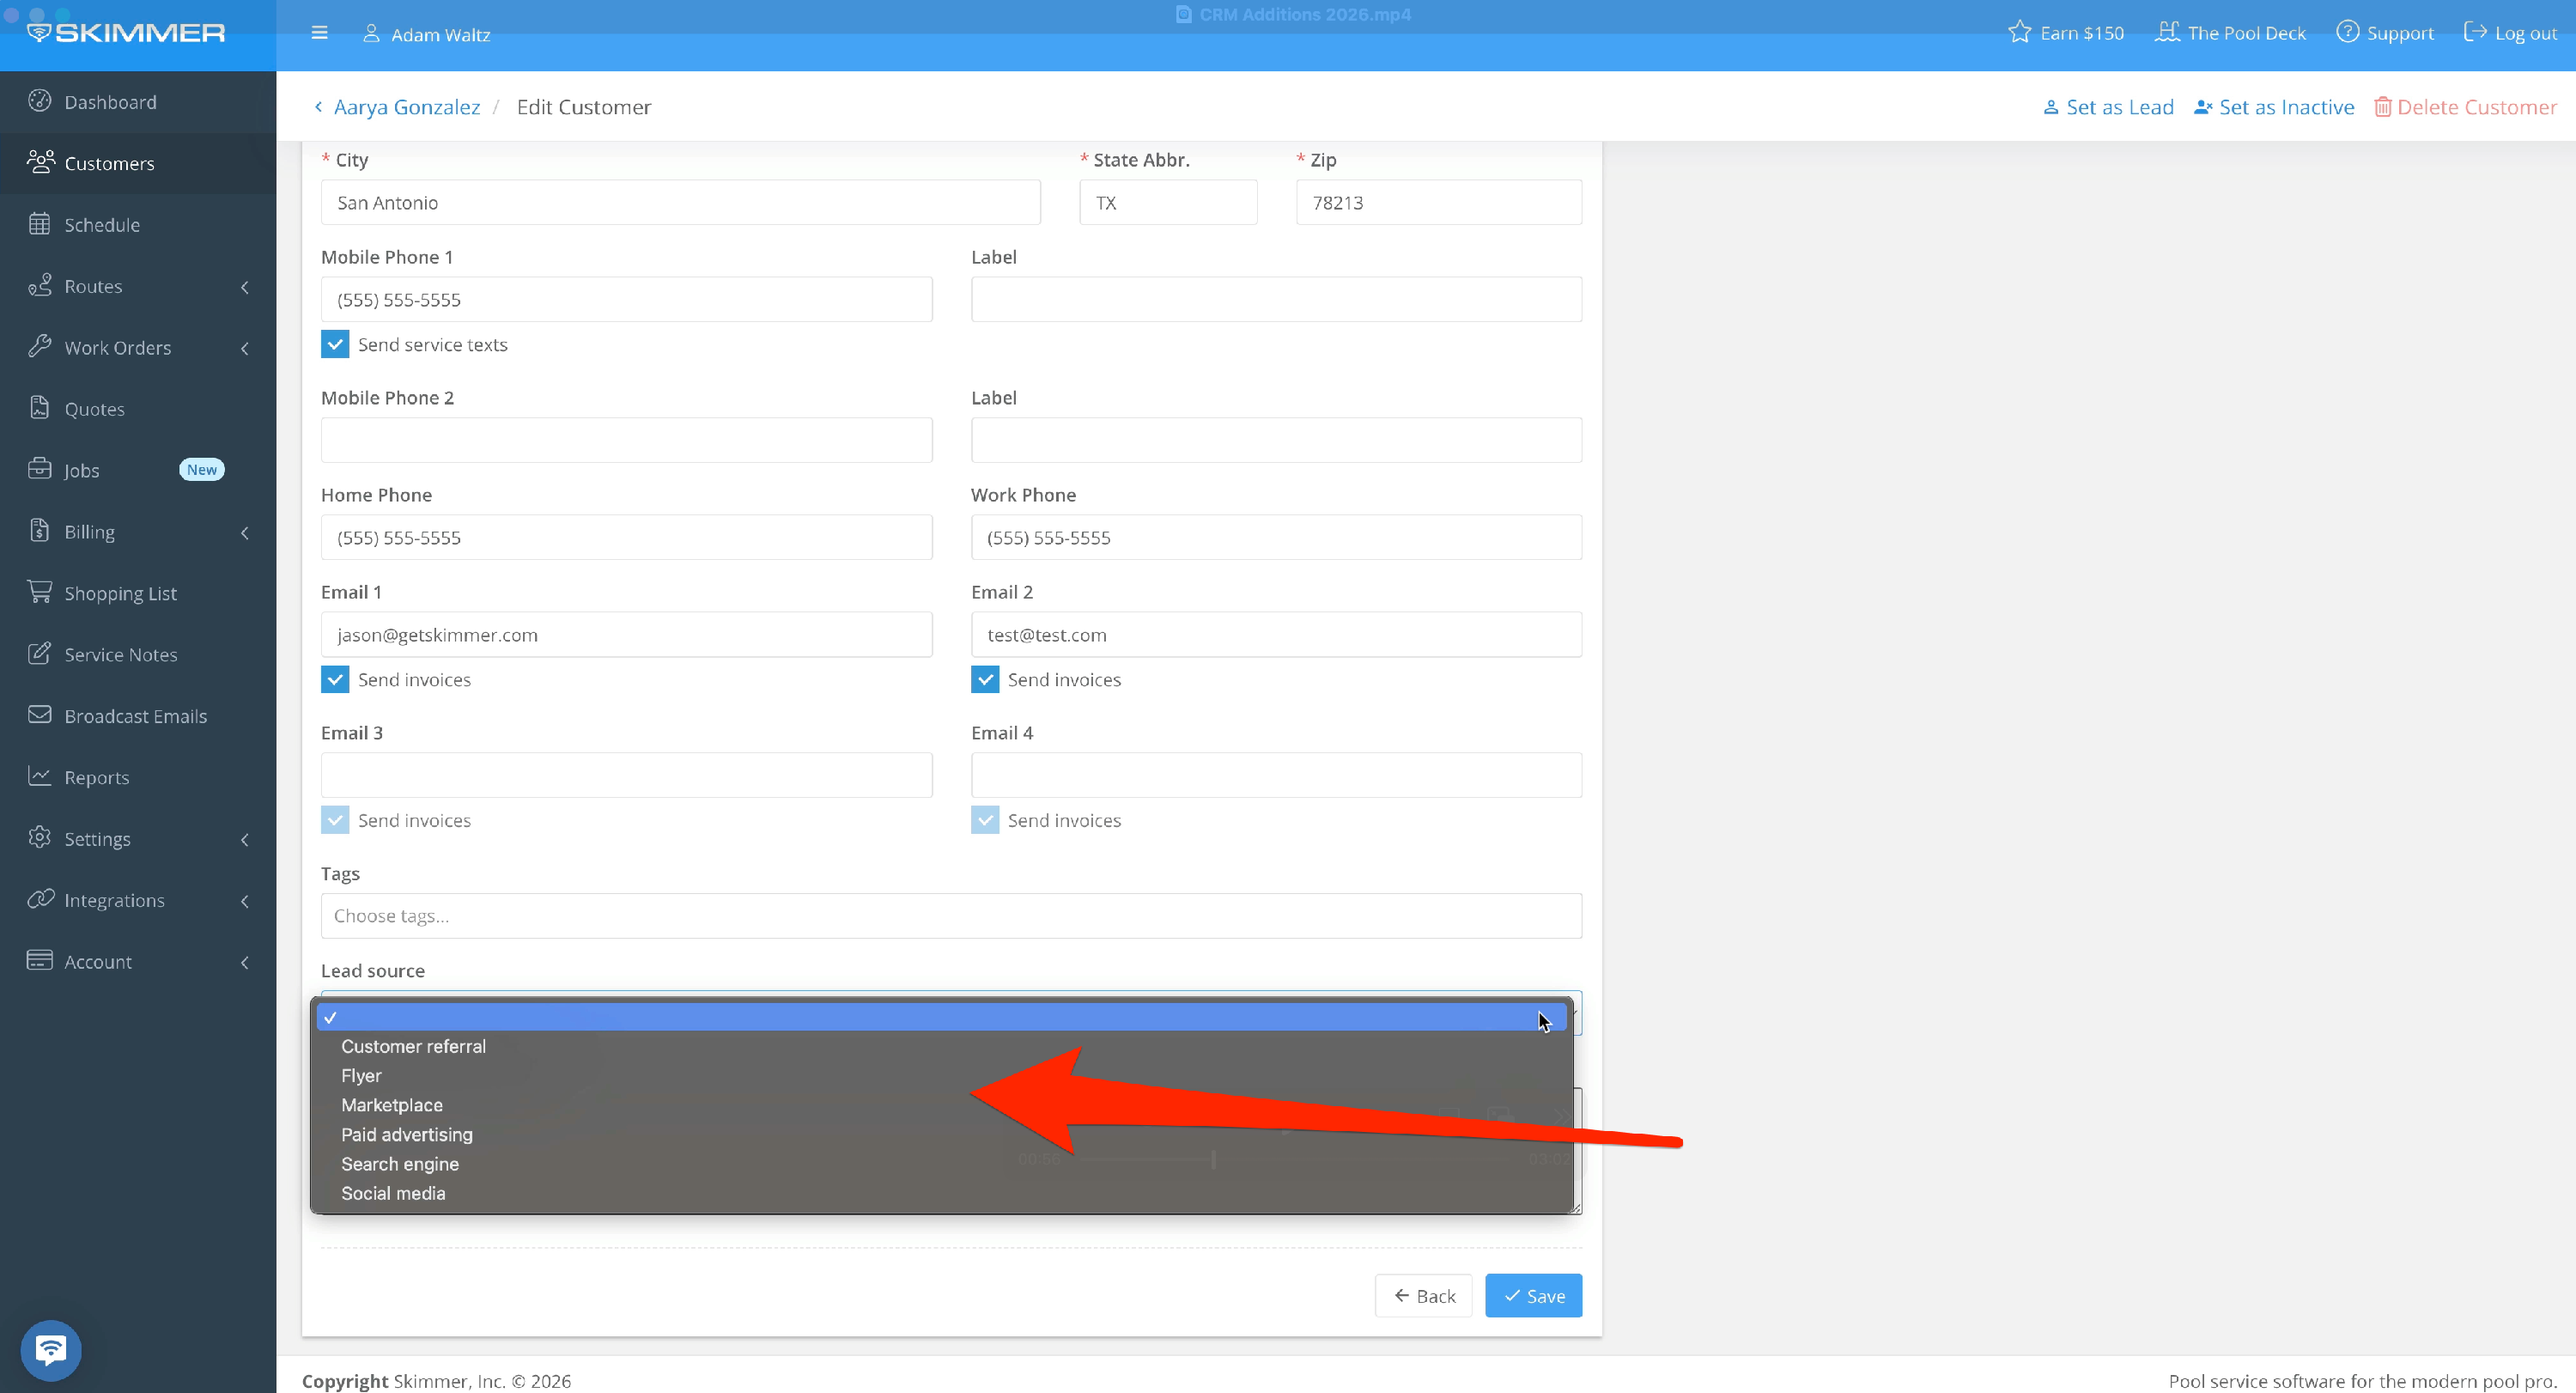The width and height of the screenshot is (2576, 1393).
Task: Toggle Email 2 Send invoices checkbox
Action: coord(985,679)
